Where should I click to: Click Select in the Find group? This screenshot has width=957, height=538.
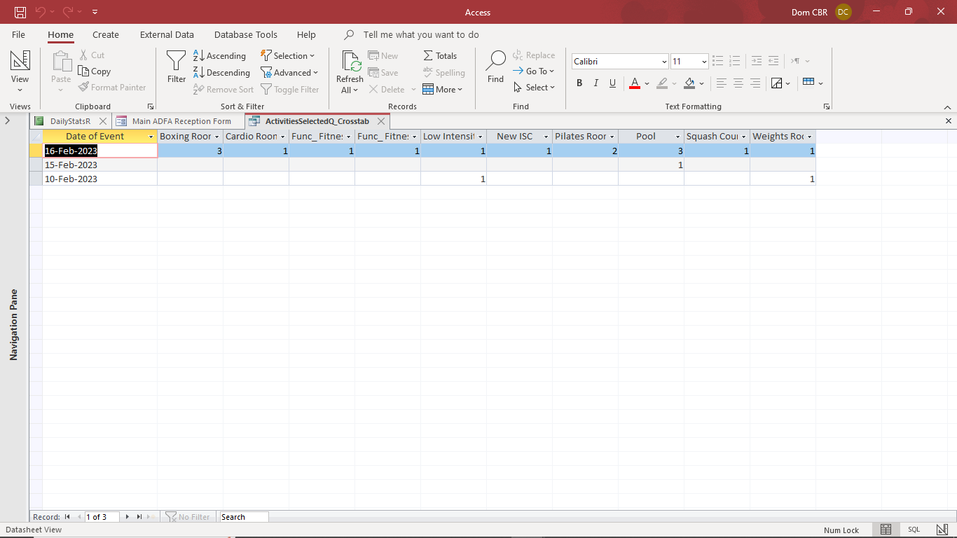535,87
